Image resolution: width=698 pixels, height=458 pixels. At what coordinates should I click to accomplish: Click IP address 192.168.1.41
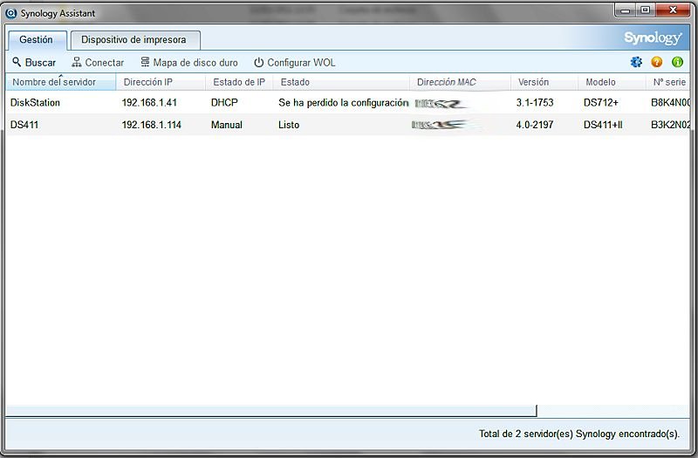pyautogui.click(x=149, y=103)
